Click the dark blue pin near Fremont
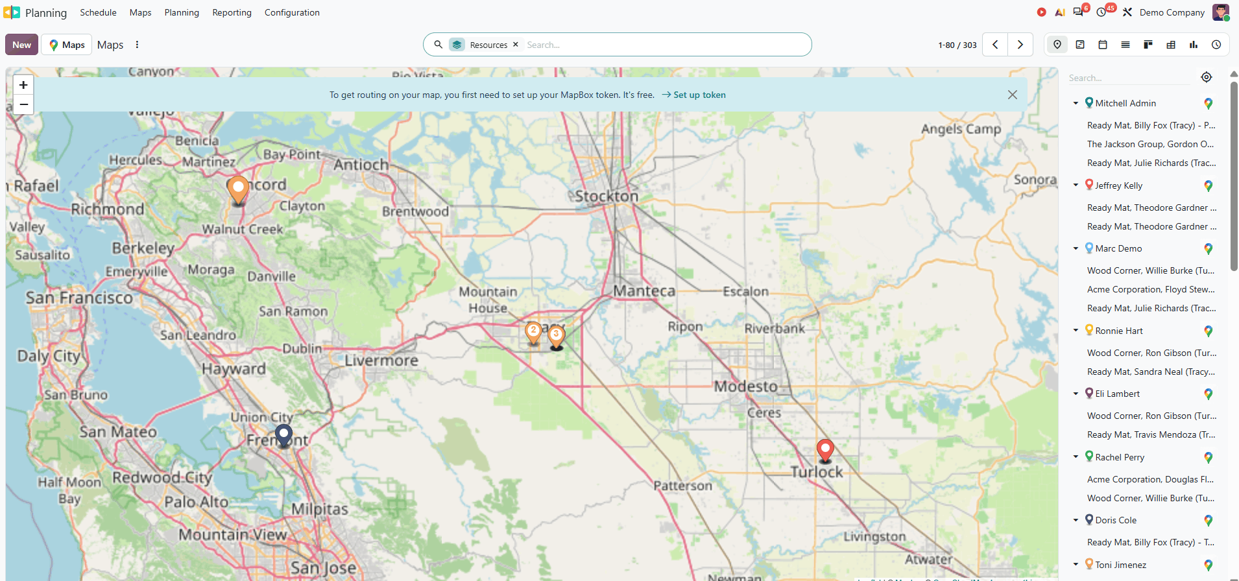Image resolution: width=1239 pixels, height=581 pixels. pos(283,435)
